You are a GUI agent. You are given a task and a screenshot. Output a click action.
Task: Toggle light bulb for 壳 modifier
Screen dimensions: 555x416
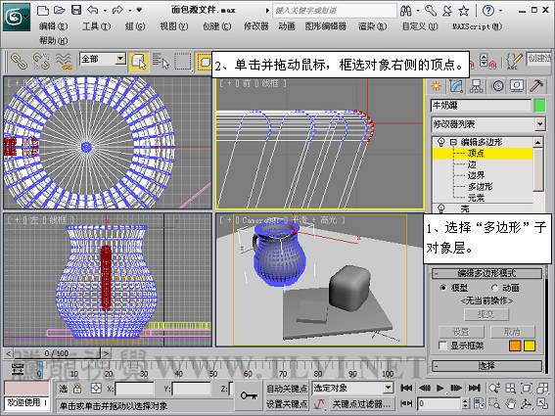coord(440,208)
